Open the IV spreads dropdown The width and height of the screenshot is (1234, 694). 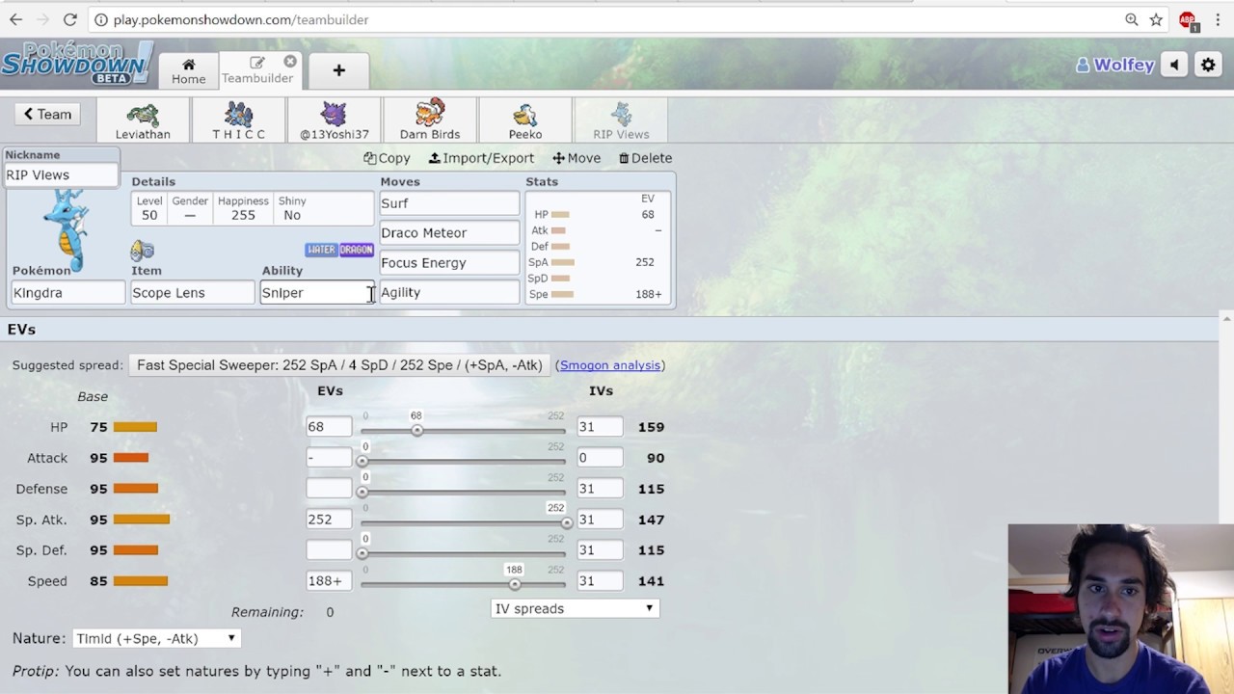coord(575,608)
